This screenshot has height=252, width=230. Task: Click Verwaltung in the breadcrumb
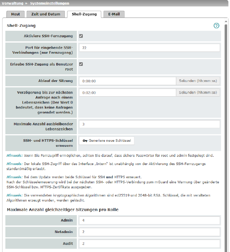pyautogui.click(x=13, y=3)
